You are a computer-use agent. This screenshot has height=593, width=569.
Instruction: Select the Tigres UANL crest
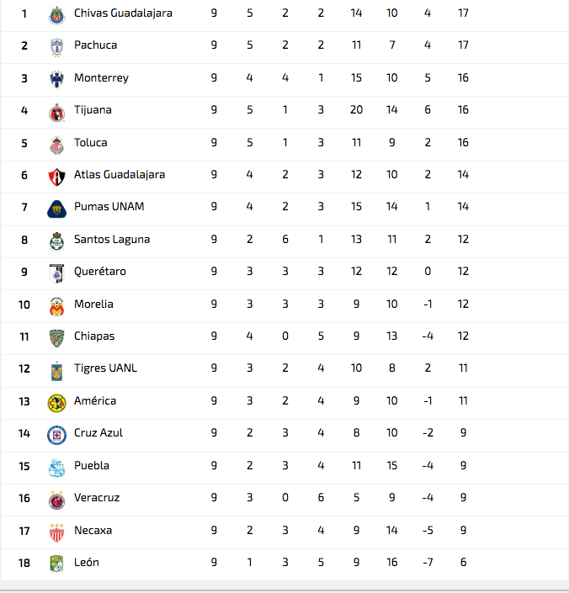(56, 371)
